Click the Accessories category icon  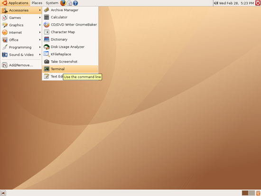(5, 10)
